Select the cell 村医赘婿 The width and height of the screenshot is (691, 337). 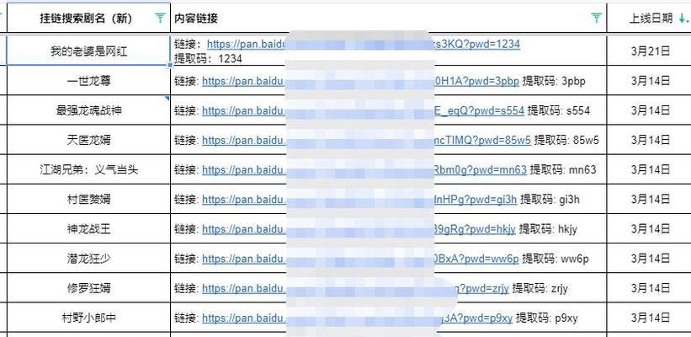click(x=88, y=199)
